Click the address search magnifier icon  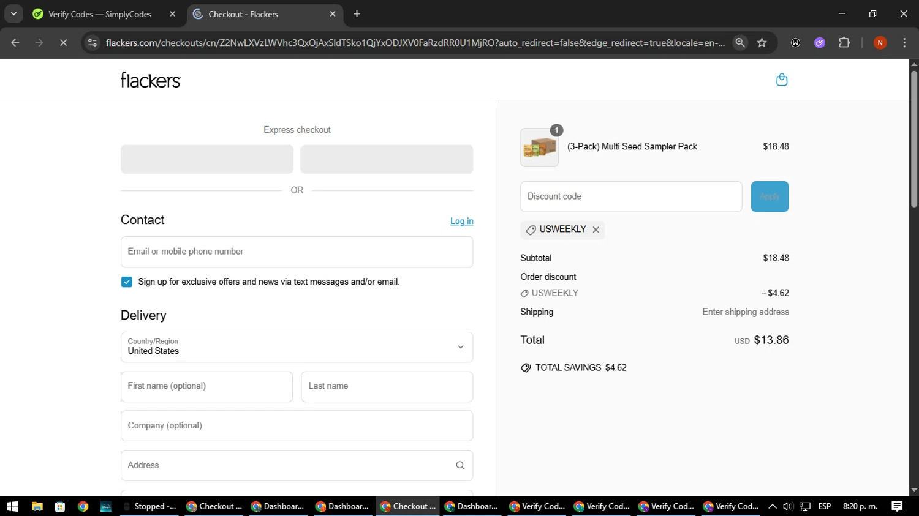coord(460,465)
